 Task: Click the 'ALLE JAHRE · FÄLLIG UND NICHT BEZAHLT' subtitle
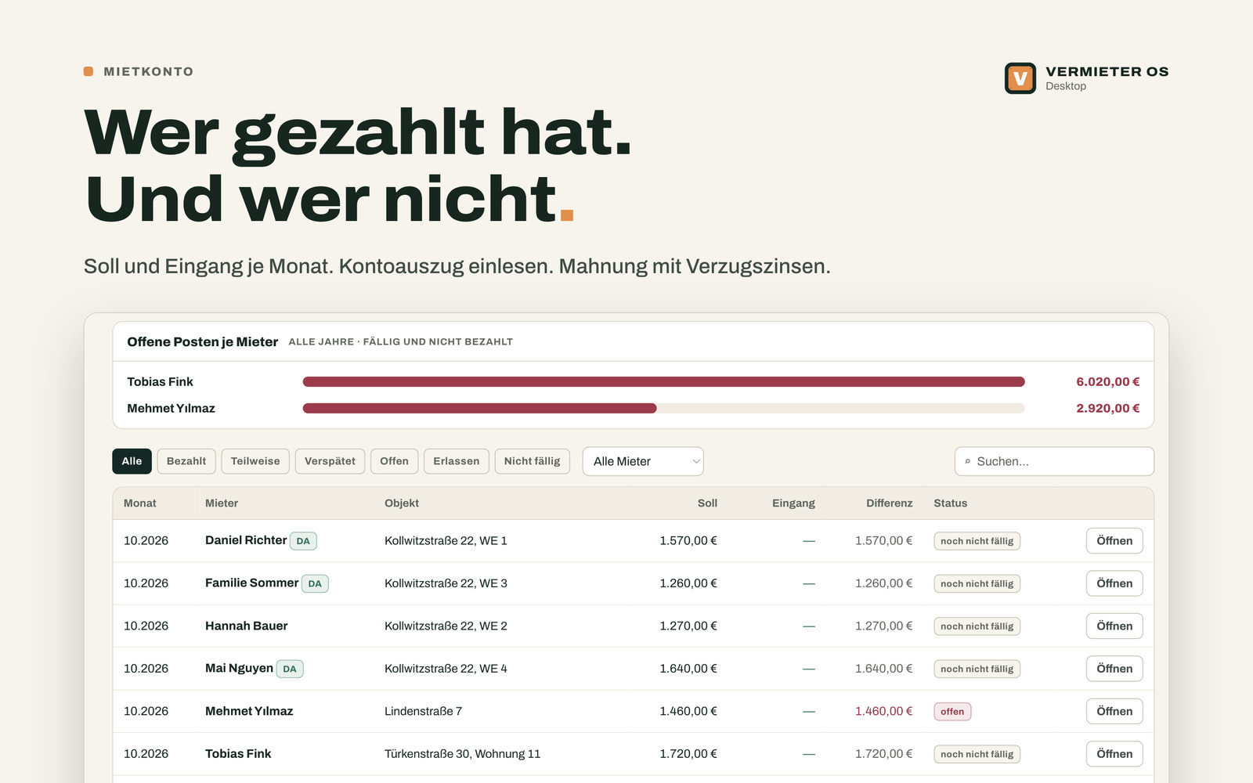coord(400,342)
